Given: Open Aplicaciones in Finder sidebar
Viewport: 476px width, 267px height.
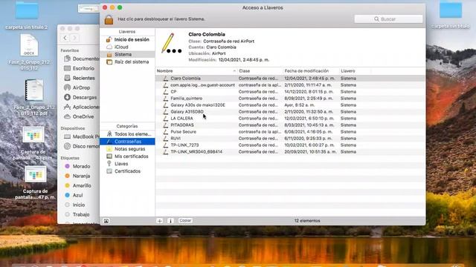Looking at the screenshot, I should point(81,107).
